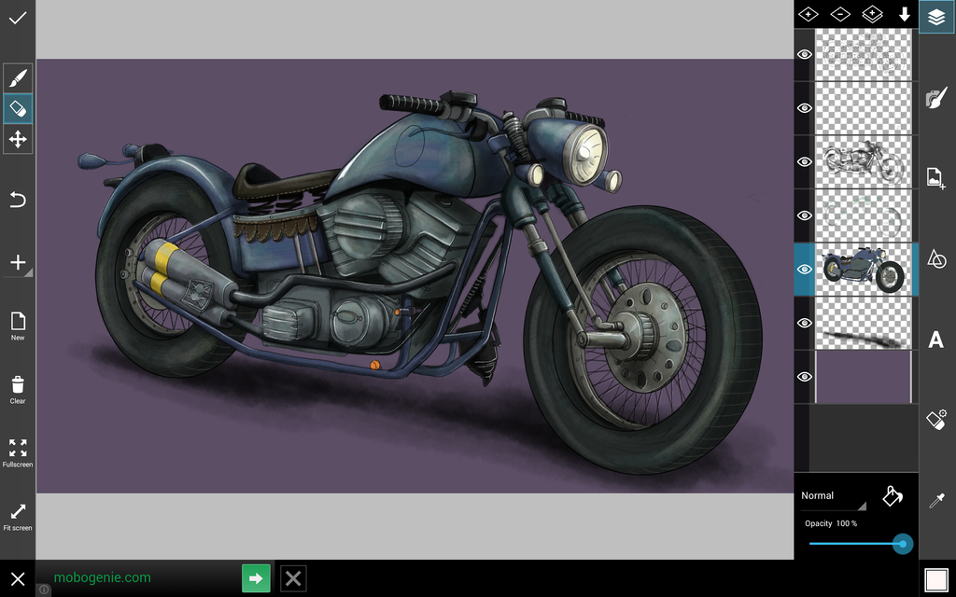This screenshot has height=597, width=956.
Task: Toggle the Layers panel icon
Action: pos(937,17)
